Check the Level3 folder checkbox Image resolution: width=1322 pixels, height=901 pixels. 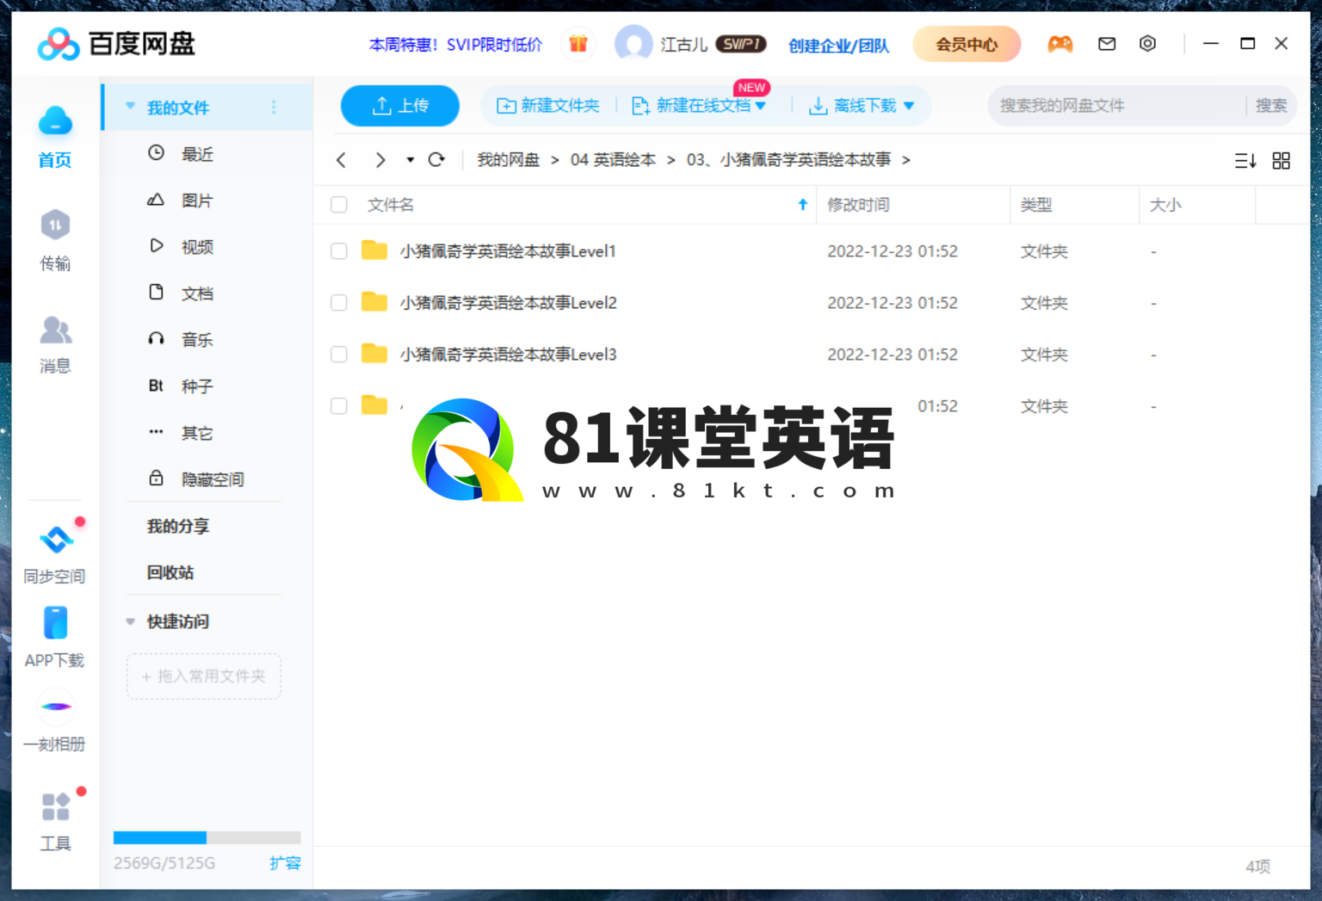click(x=339, y=355)
